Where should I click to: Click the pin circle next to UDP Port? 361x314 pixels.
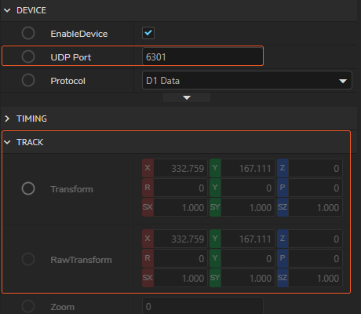point(28,57)
